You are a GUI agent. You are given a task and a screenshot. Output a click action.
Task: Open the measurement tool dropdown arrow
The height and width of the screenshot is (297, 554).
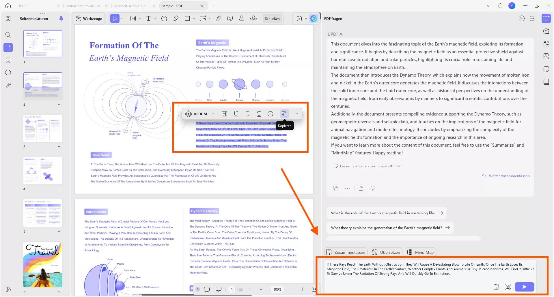[x=210, y=18]
